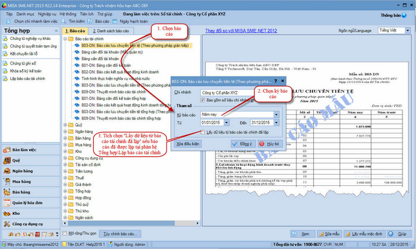Open the Ngân hàng module icon
This screenshot has width=416, height=249.
tap(6, 171)
